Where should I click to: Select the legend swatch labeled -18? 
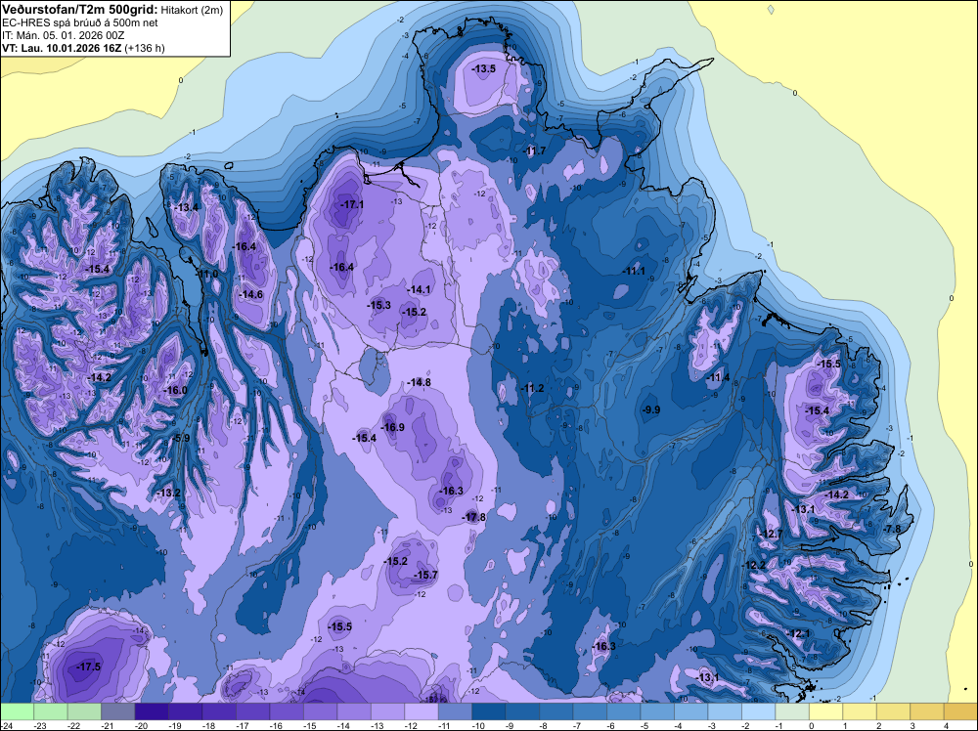219,711
